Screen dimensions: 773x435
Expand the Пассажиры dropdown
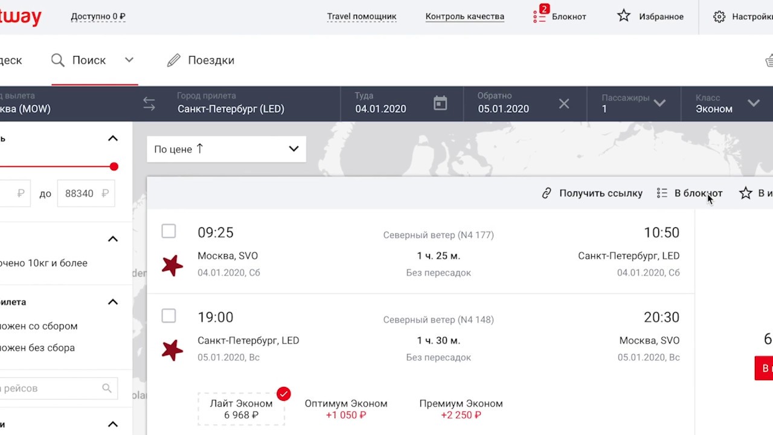pyautogui.click(x=659, y=103)
